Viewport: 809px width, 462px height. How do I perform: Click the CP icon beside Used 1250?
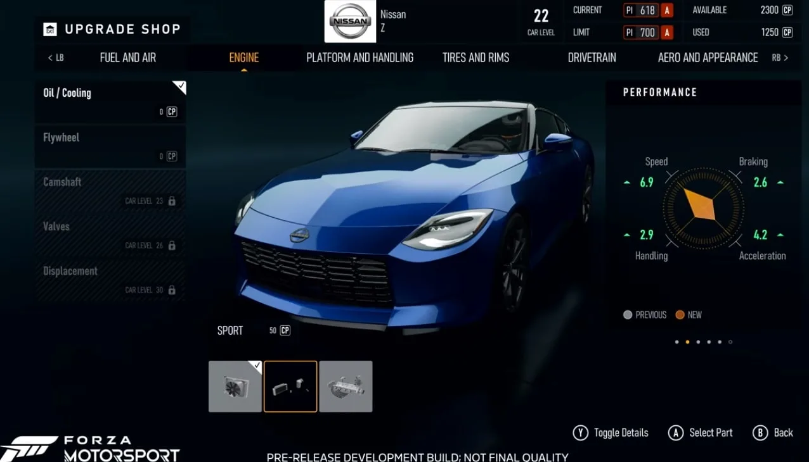tap(787, 32)
